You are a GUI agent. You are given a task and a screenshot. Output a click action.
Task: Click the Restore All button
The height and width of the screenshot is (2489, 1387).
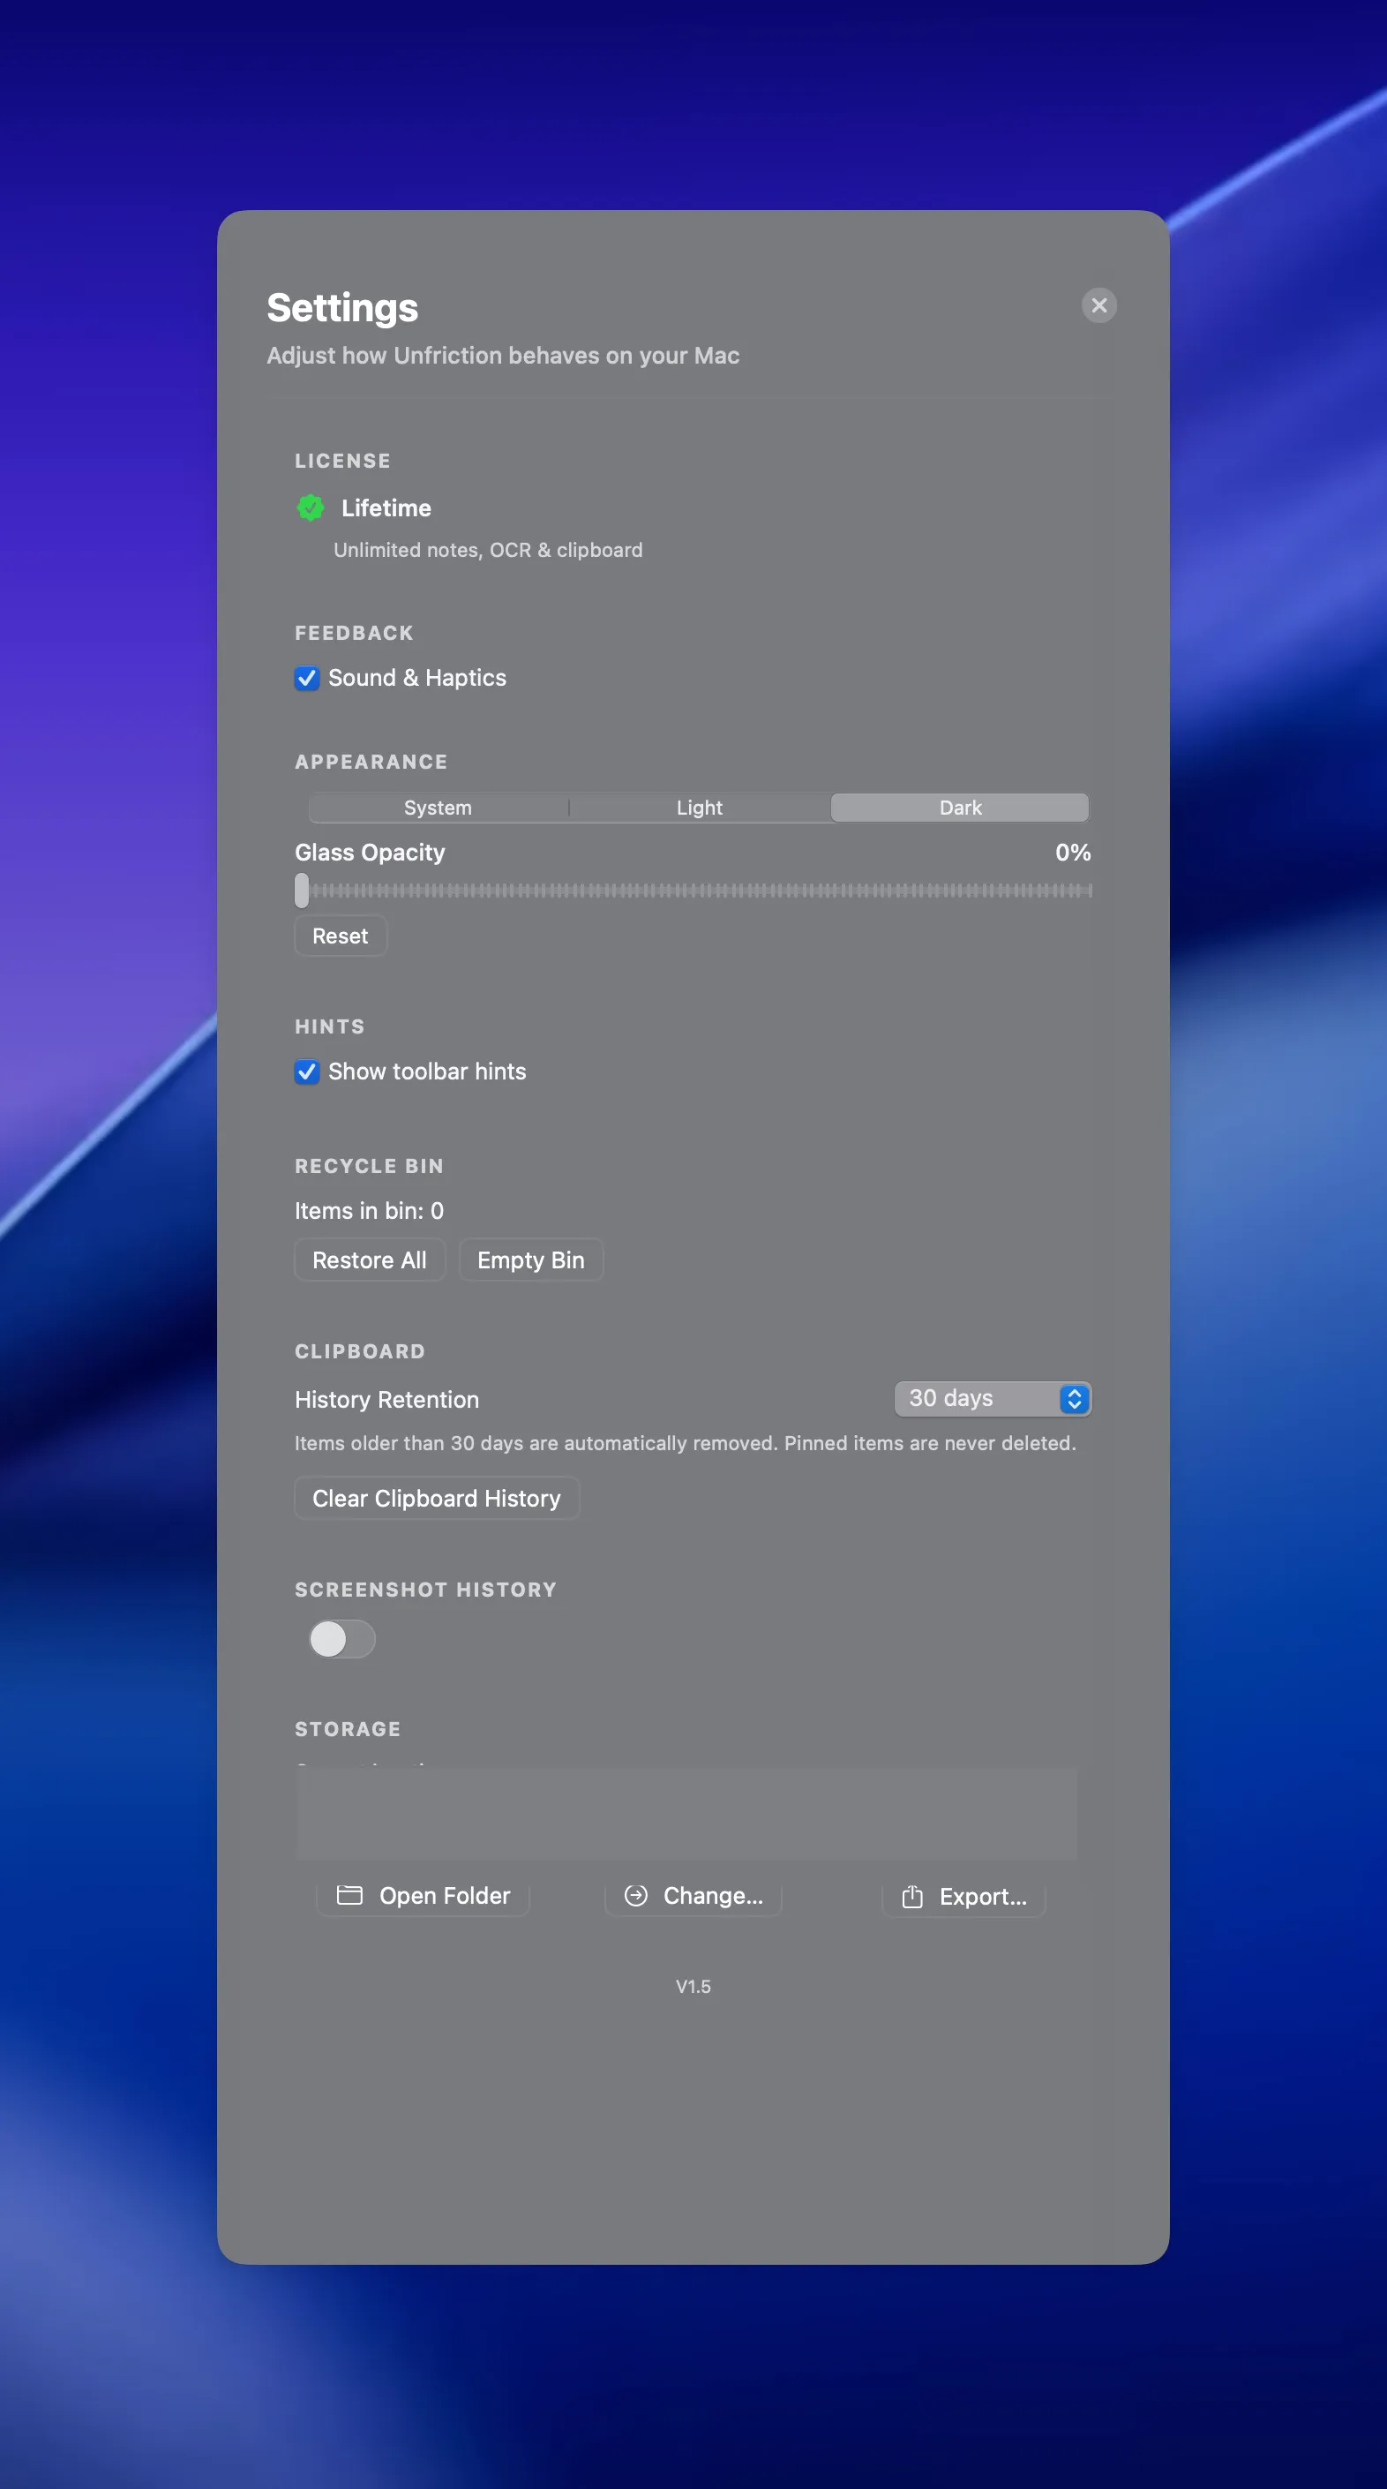click(x=369, y=1260)
